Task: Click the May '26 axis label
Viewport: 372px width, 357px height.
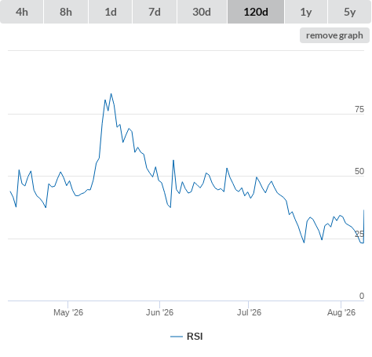Action: (68, 312)
